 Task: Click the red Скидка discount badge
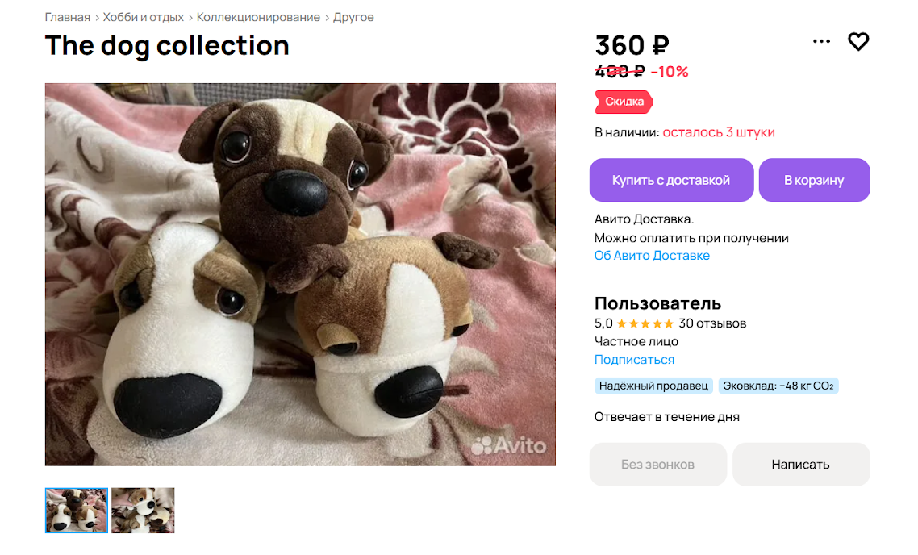(624, 102)
